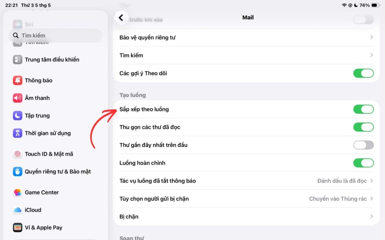Open iCloud settings
The width and height of the screenshot is (385, 240).
pyautogui.click(x=55, y=210)
